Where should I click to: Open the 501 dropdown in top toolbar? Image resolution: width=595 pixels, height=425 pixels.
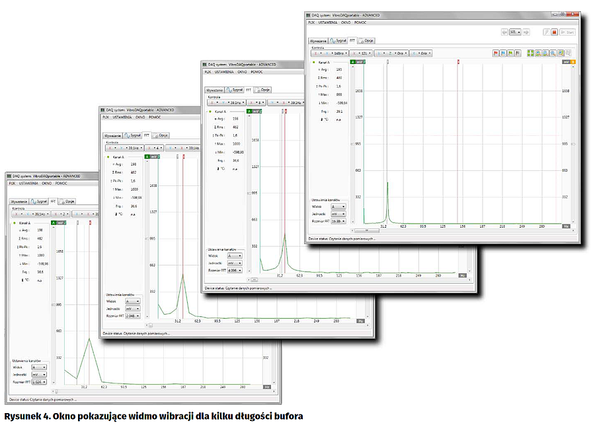point(516,31)
